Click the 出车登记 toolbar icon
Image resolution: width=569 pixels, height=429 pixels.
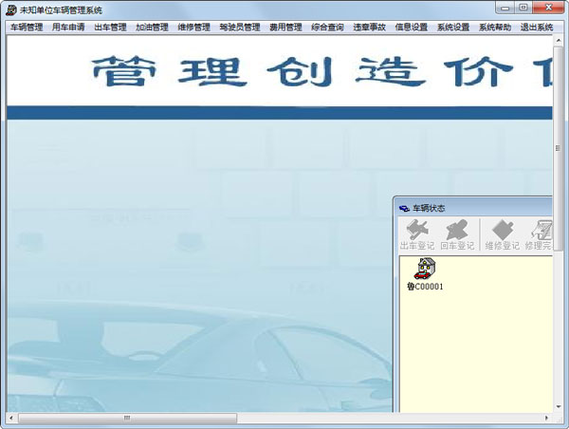(417, 234)
